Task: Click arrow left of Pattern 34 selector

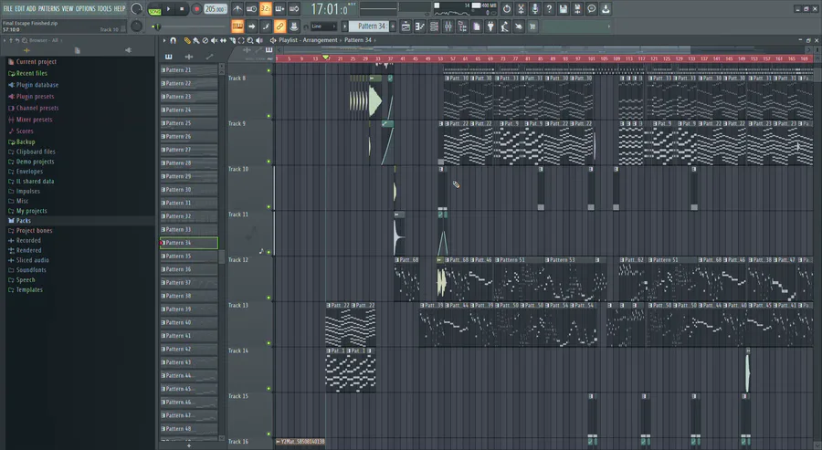Action: [345, 26]
